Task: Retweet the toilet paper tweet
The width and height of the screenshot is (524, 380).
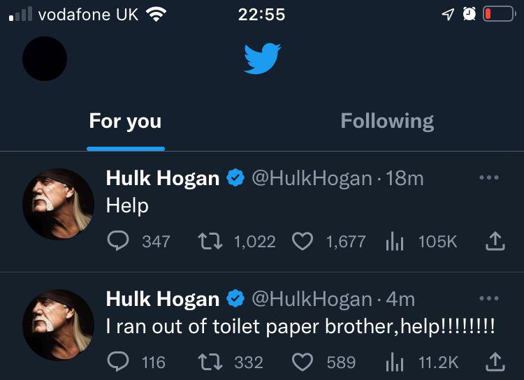Action: (208, 362)
